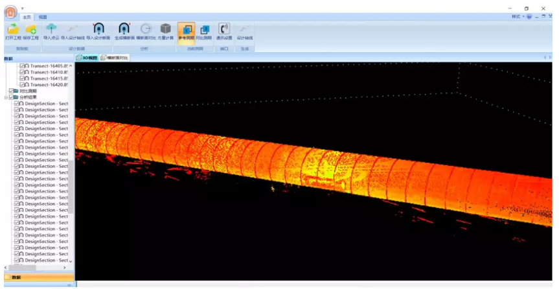
Task: Toggle the 对比测期 folder checkbox
Action: [x=11, y=91]
